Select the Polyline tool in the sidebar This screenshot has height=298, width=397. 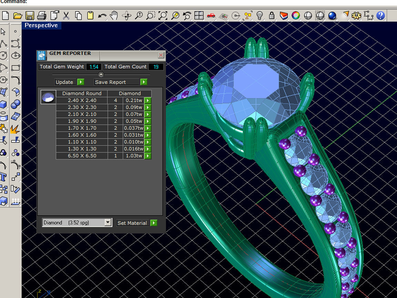pyautogui.click(x=3, y=43)
